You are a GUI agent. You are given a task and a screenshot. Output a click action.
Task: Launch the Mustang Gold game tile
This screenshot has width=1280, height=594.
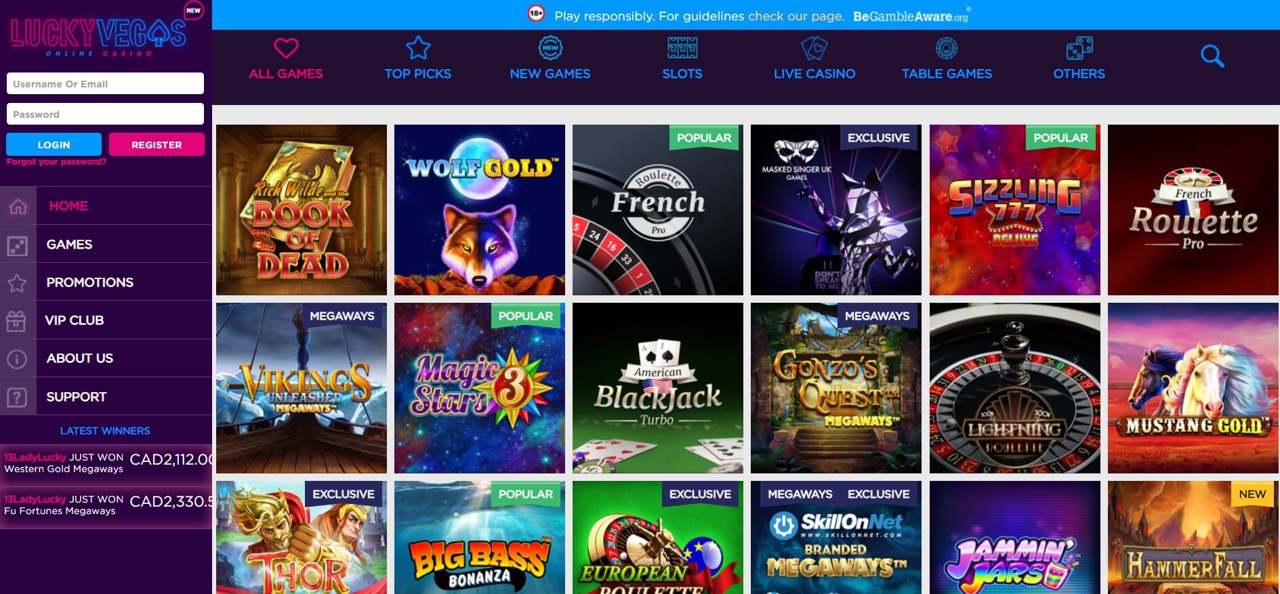click(x=1193, y=388)
